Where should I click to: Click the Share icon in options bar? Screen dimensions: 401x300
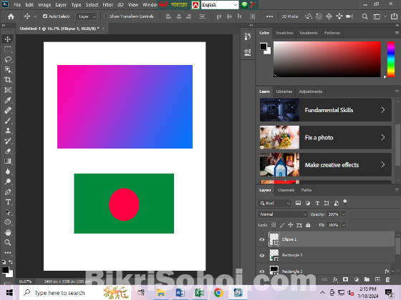[394, 16]
